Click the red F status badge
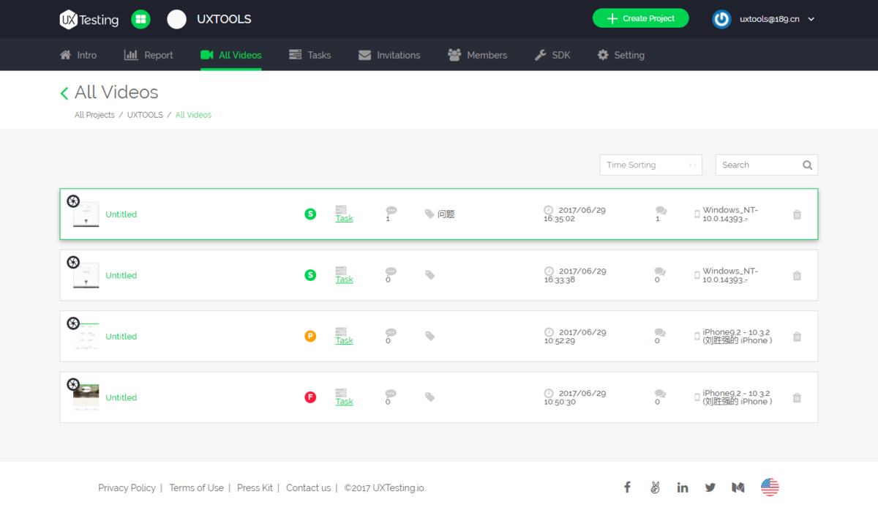The image size is (878, 513). 310,397
